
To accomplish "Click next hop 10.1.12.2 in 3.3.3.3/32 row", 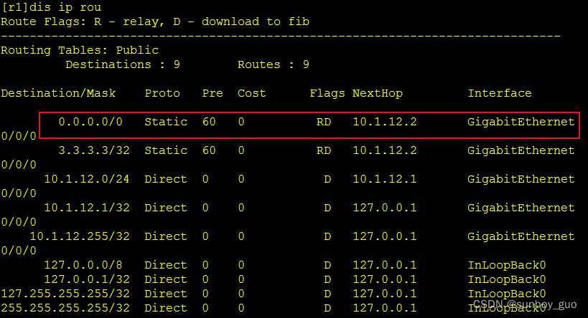I will [385, 150].
